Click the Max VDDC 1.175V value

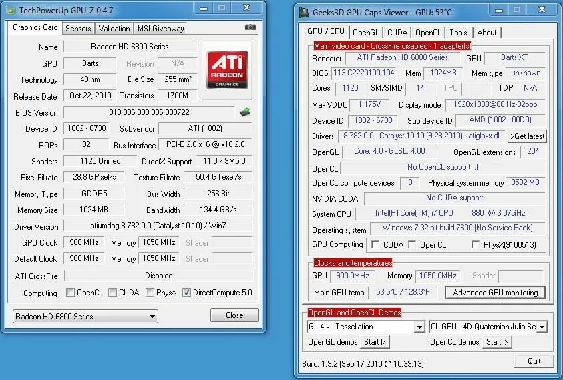(369, 105)
